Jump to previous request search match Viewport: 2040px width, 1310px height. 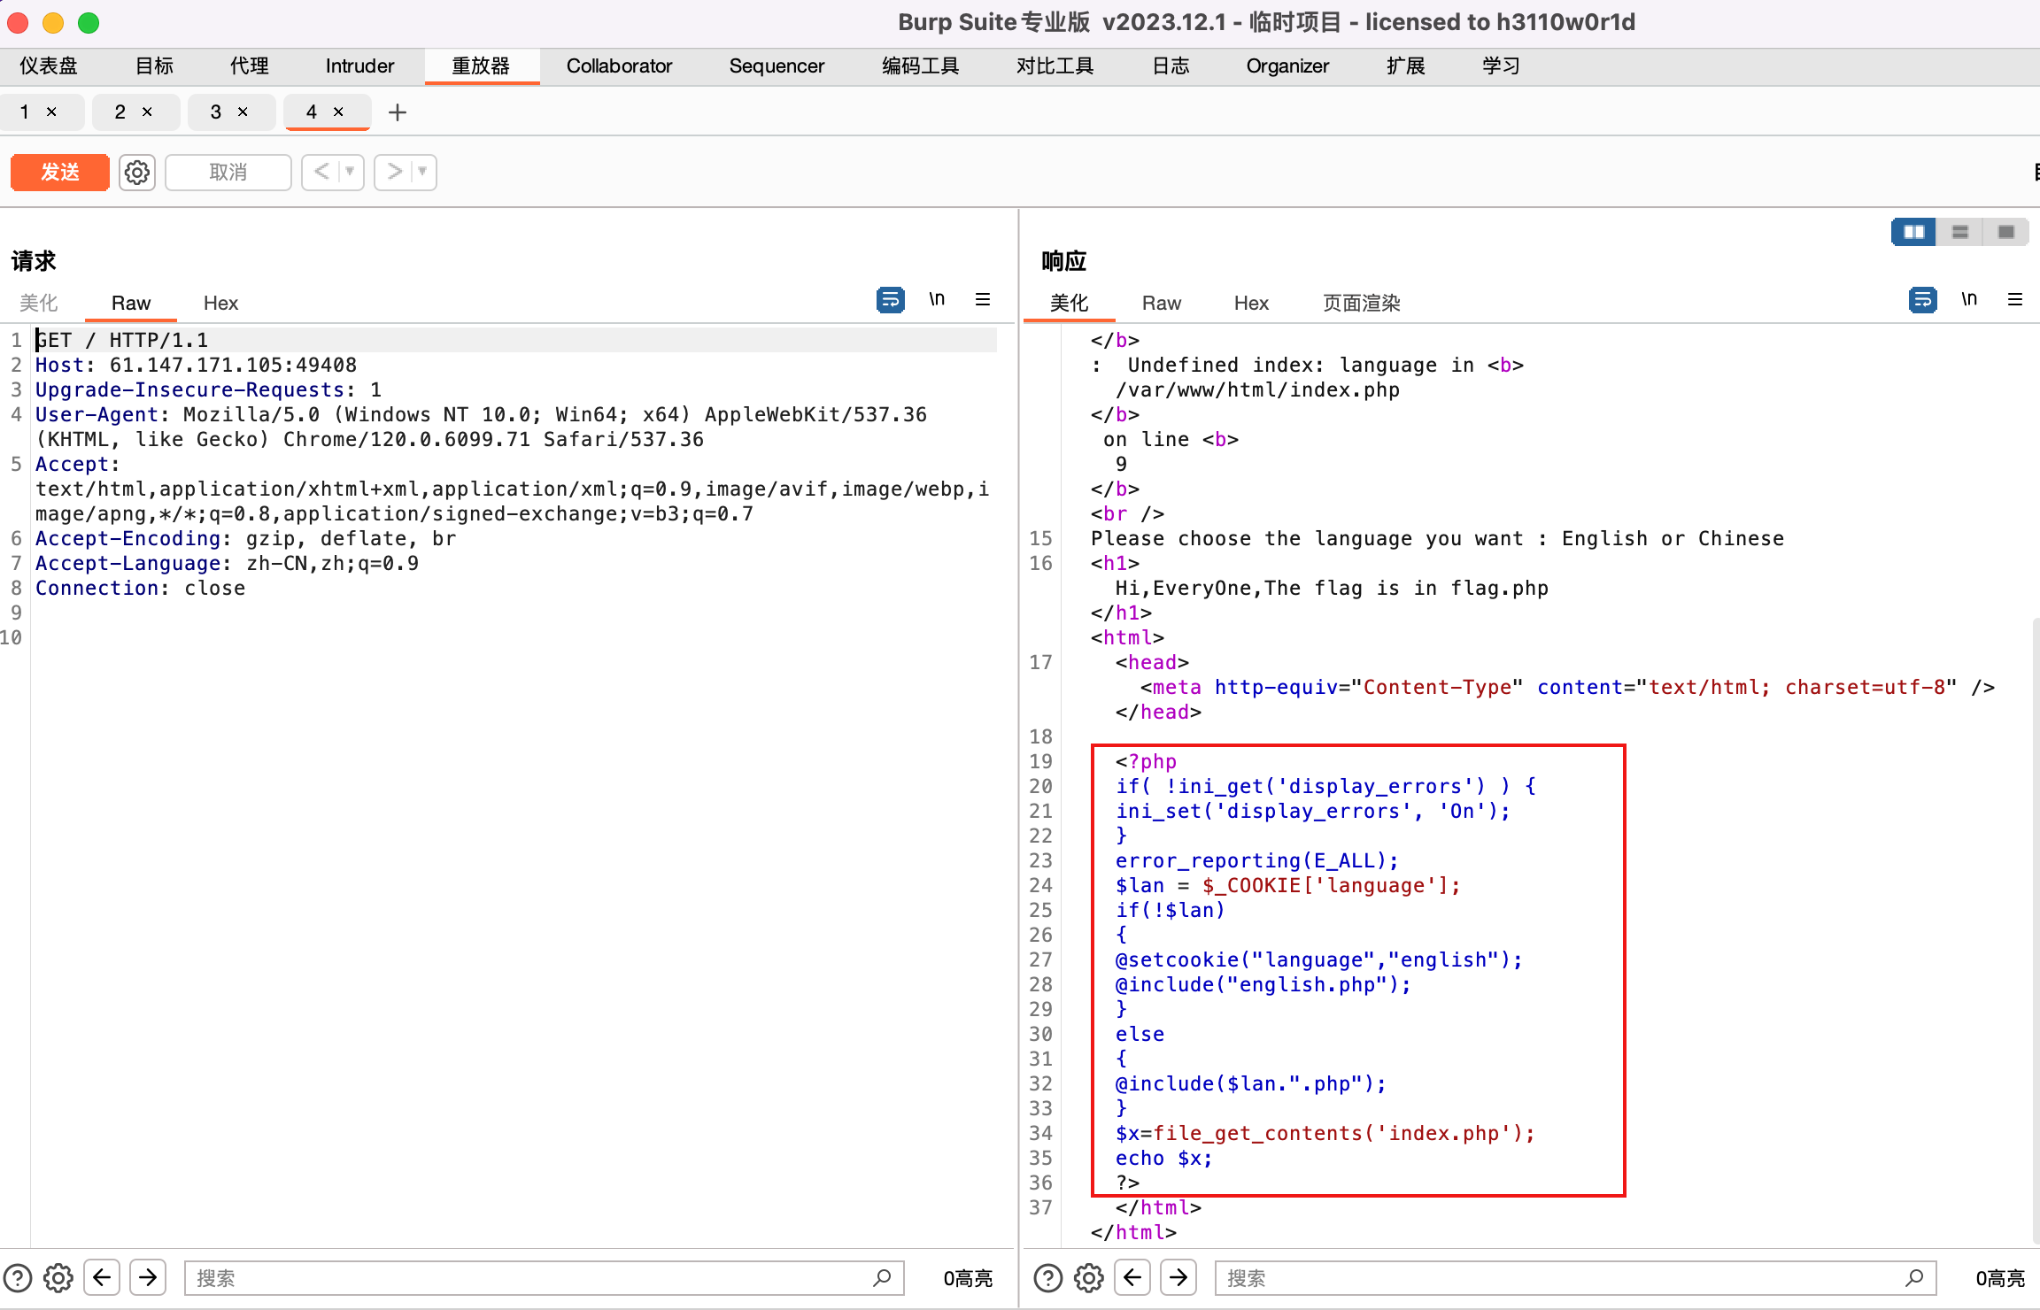[x=102, y=1277]
